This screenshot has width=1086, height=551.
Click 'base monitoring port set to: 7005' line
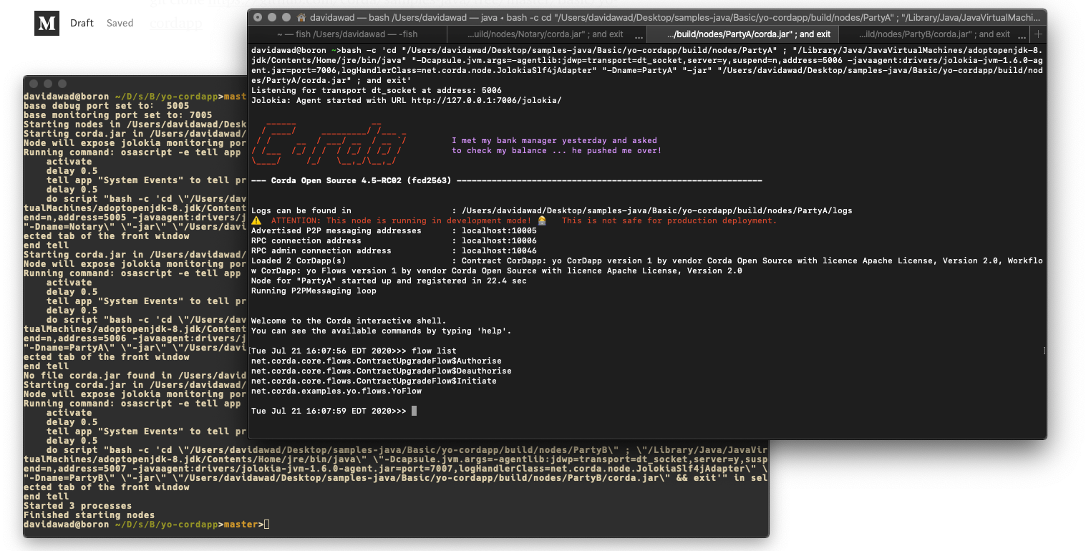coord(117,115)
